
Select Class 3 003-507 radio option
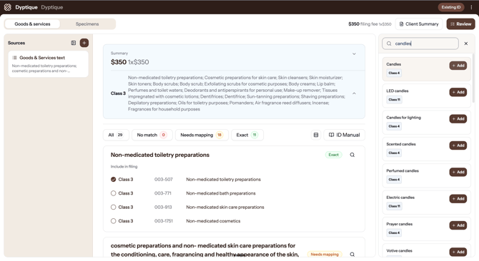pyautogui.click(x=114, y=180)
